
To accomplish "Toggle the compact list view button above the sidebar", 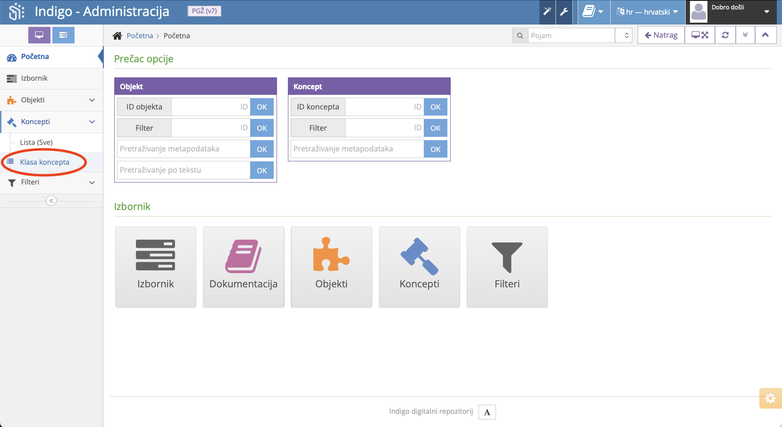I will [x=64, y=35].
